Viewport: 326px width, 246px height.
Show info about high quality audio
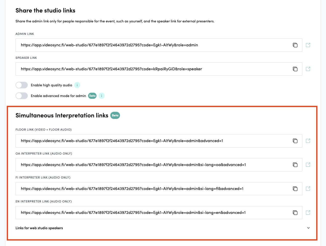77,85
